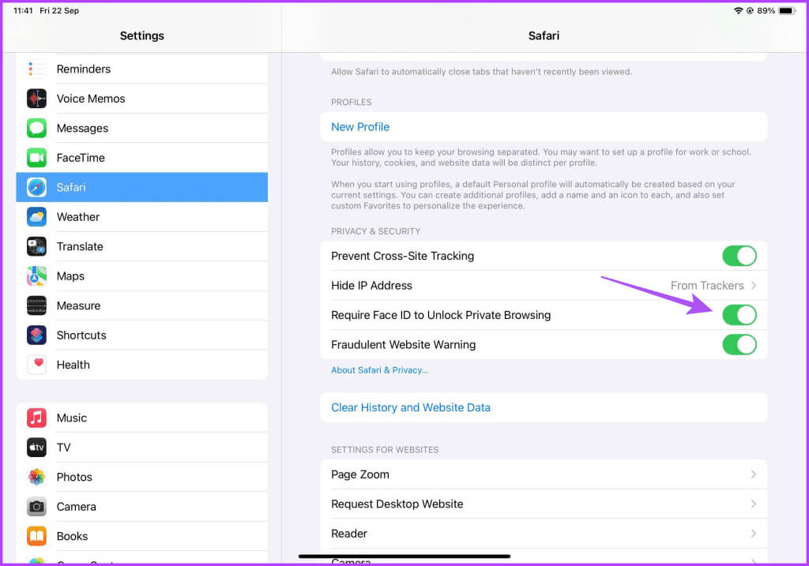Tap the Reader row label
The height and width of the screenshot is (566, 809).
point(349,534)
